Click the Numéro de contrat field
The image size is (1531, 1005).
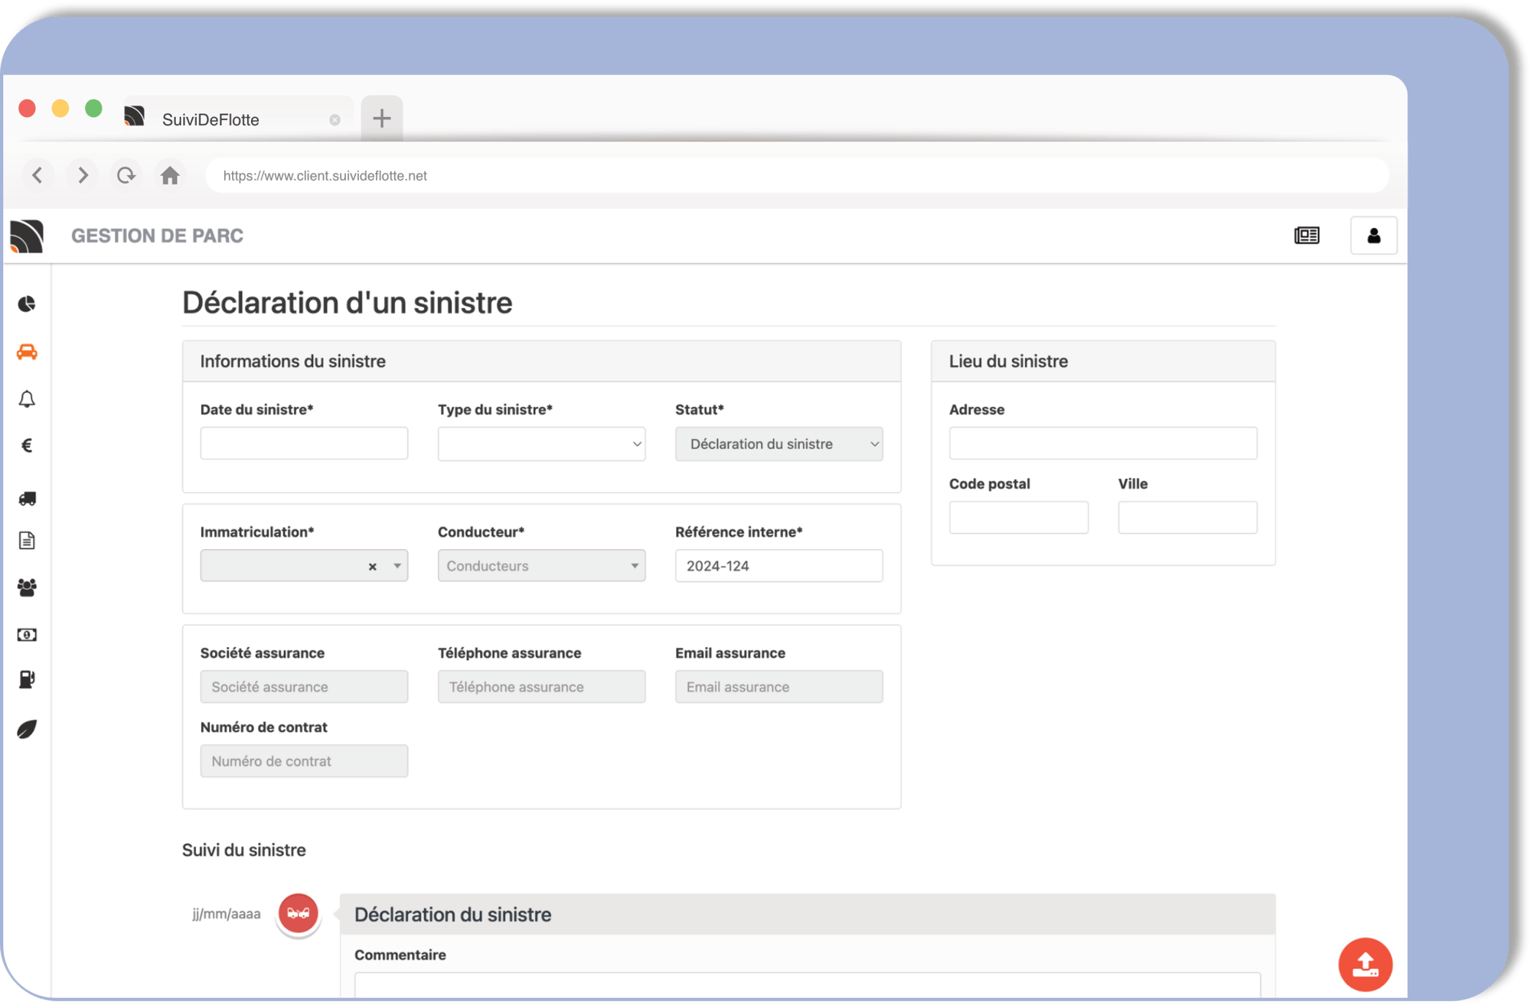304,761
